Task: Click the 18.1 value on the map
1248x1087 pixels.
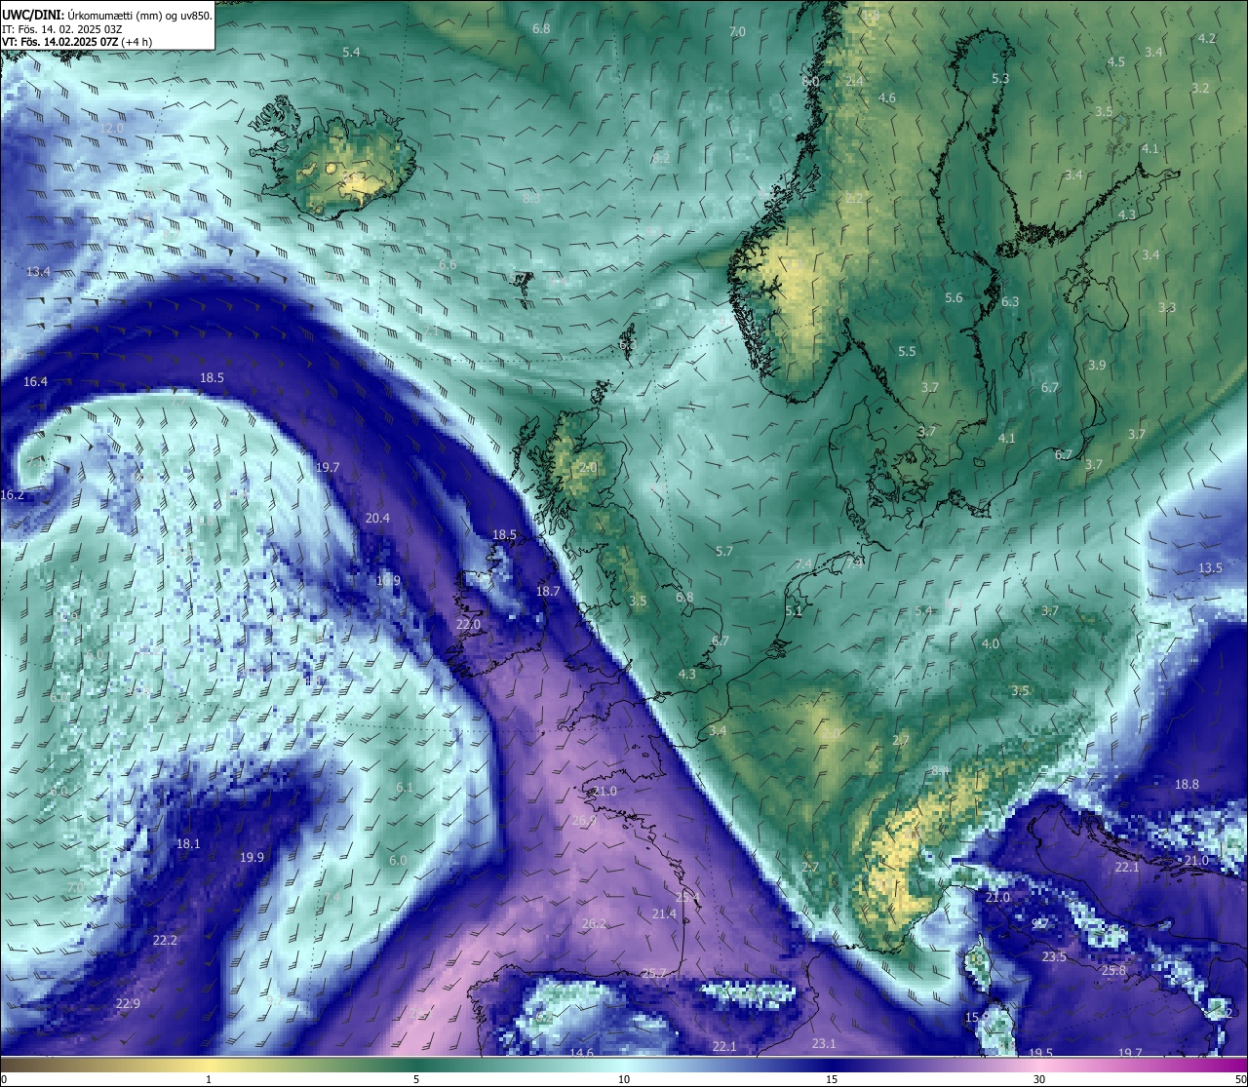Action: 188,844
